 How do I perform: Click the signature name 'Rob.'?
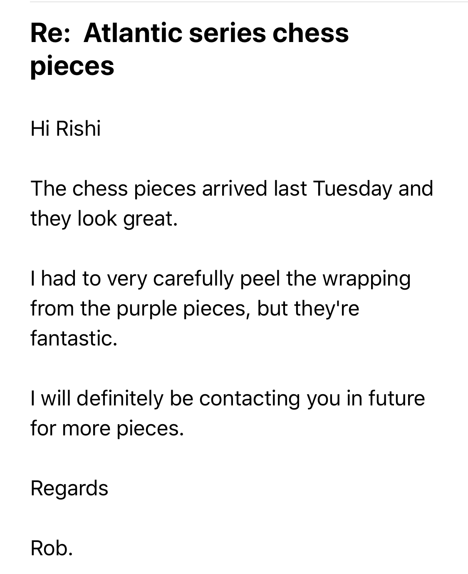pos(52,548)
